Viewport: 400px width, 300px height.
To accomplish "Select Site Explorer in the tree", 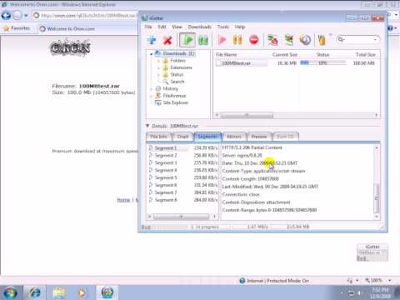I will (176, 102).
